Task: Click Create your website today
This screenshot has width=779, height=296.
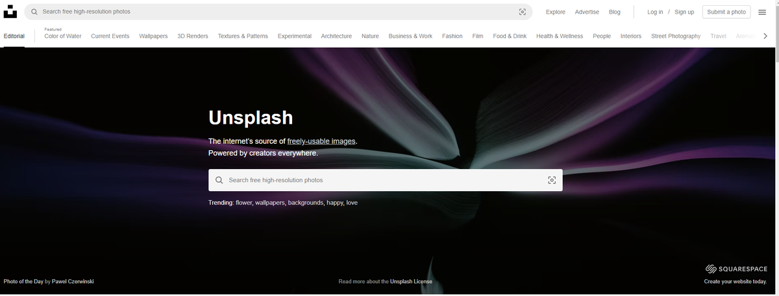Action: (x=736, y=282)
